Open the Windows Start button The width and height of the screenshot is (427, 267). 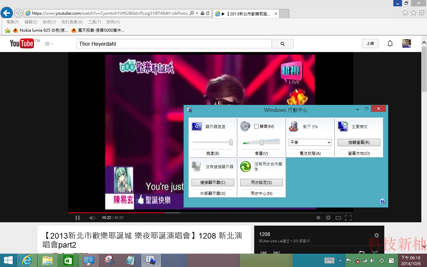pyautogui.click(x=8, y=260)
